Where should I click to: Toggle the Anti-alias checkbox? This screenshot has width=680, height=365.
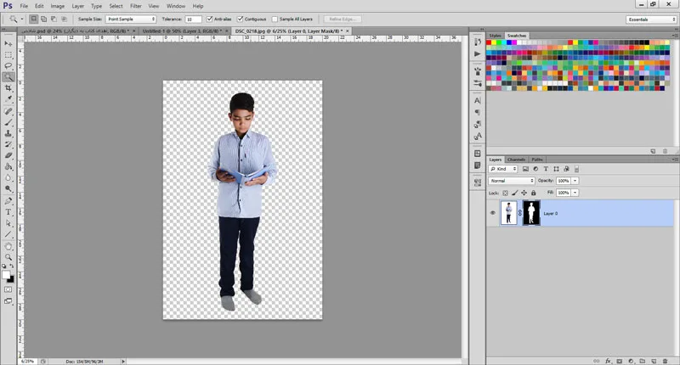pyautogui.click(x=209, y=19)
